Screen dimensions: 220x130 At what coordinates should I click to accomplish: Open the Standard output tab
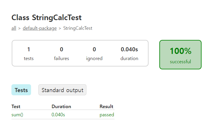click(x=62, y=90)
